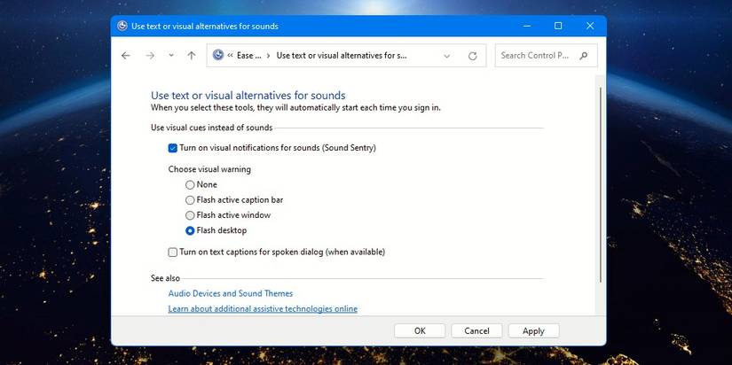The width and height of the screenshot is (732, 365).
Task: Click the search magnifier icon
Action: pyautogui.click(x=584, y=56)
